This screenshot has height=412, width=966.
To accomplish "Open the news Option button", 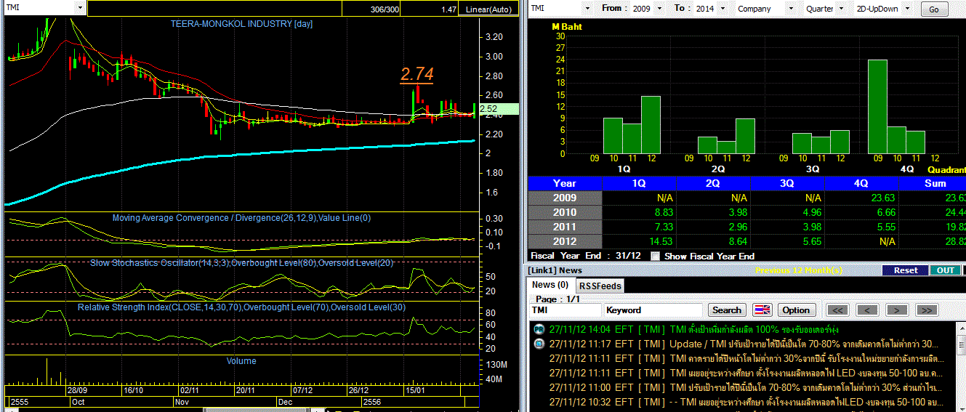I will 796,310.
